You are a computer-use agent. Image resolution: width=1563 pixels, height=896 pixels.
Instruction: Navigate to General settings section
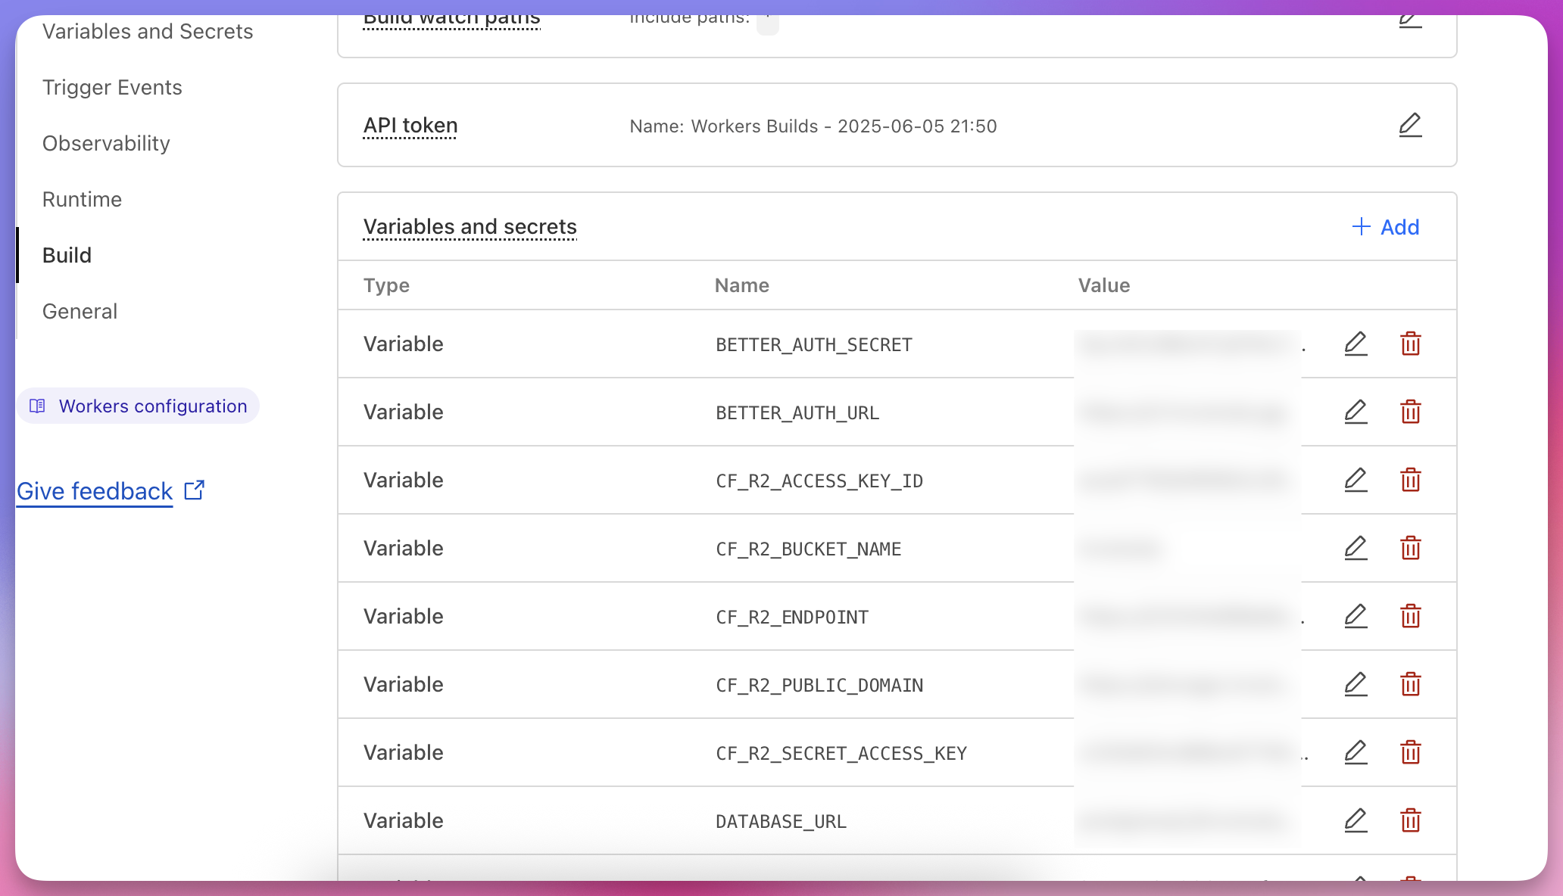pyautogui.click(x=80, y=312)
